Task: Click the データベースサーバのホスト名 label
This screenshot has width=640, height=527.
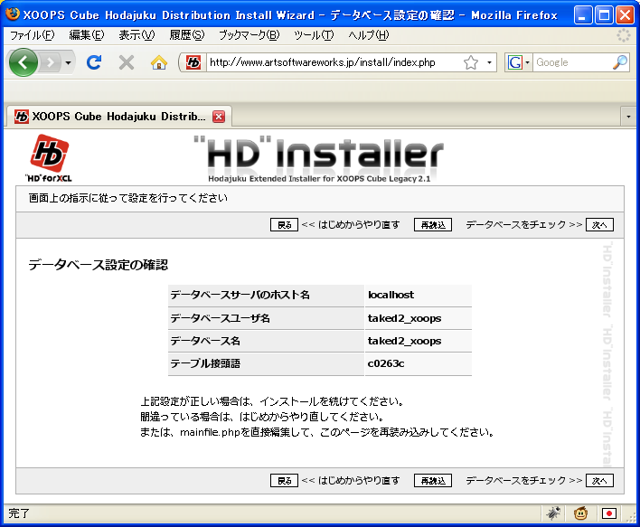Action: [x=240, y=295]
